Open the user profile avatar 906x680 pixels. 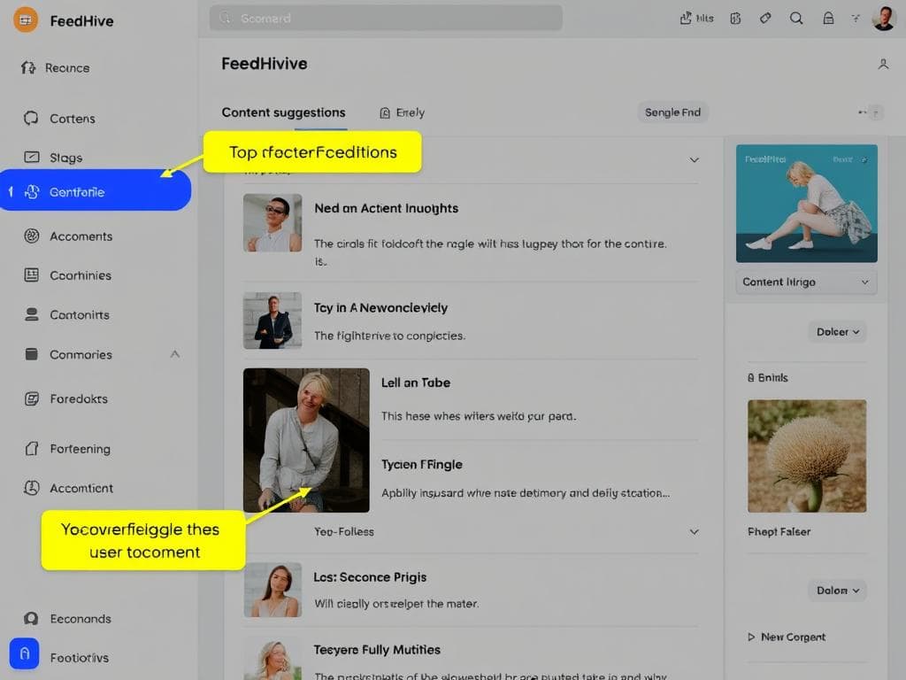[x=884, y=19]
